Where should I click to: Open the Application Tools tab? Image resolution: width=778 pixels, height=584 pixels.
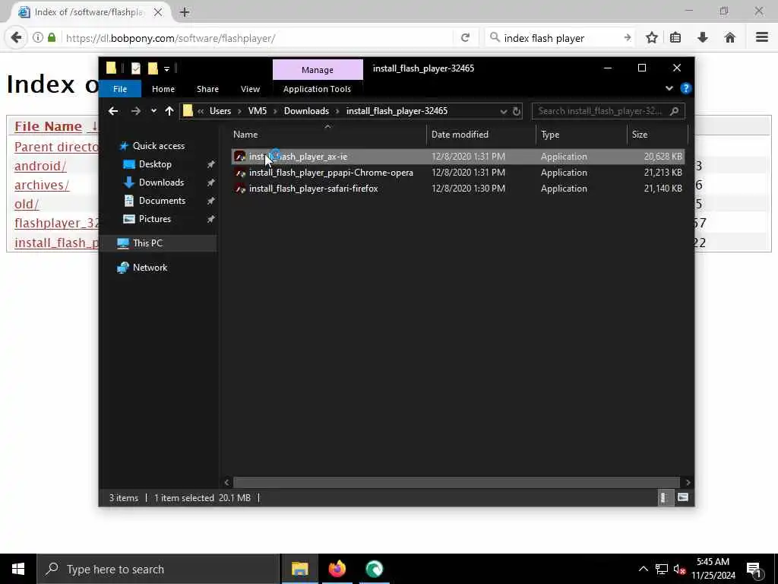click(x=317, y=89)
